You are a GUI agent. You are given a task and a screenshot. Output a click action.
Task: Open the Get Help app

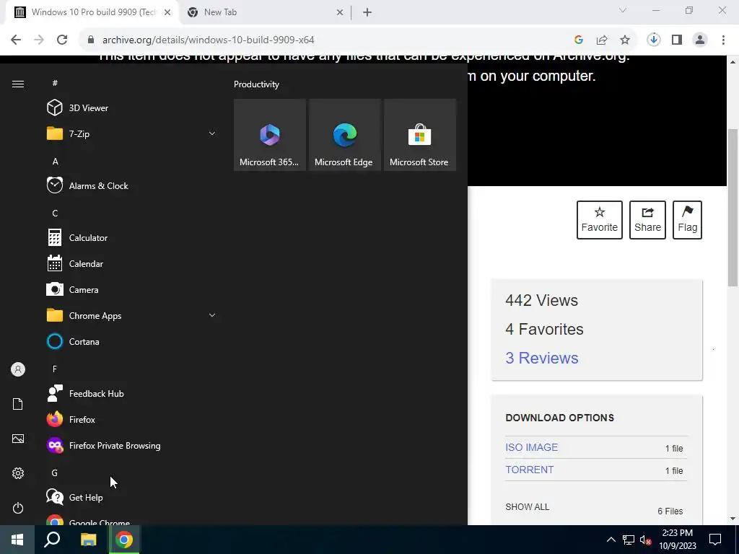[131, 498]
